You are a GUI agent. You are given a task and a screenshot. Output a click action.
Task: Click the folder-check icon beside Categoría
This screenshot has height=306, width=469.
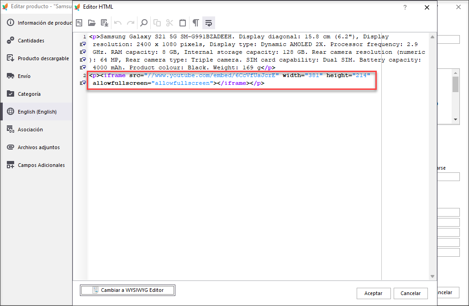click(x=11, y=93)
